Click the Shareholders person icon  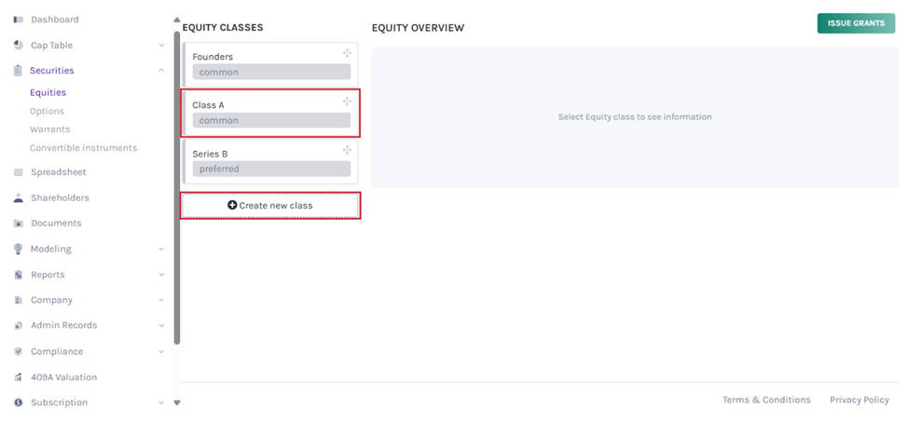point(18,198)
